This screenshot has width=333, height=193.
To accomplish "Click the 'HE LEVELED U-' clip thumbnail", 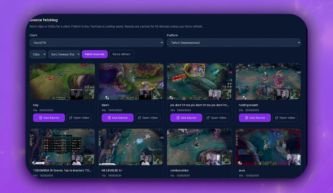I will tap(131, 147).
